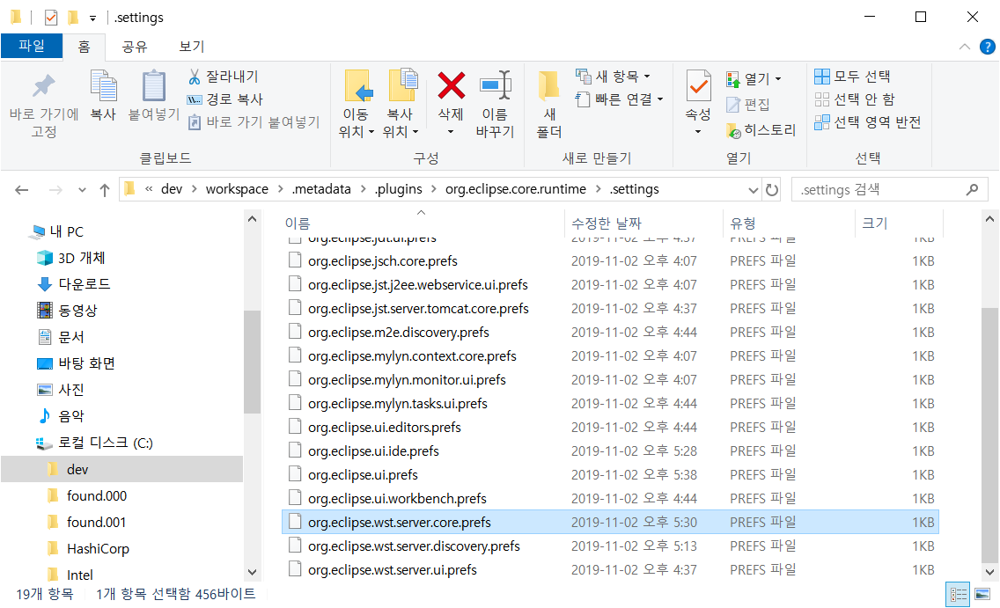1000x608 pixels.
Task: Open New item (새 항목) dropdown
Action: pos(614,77)
